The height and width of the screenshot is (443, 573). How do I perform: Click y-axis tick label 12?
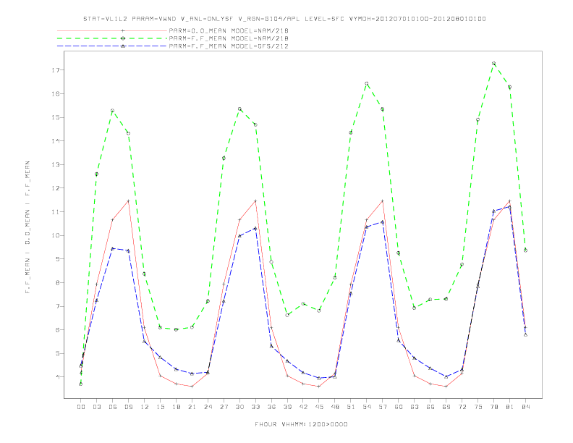(55, 188)
